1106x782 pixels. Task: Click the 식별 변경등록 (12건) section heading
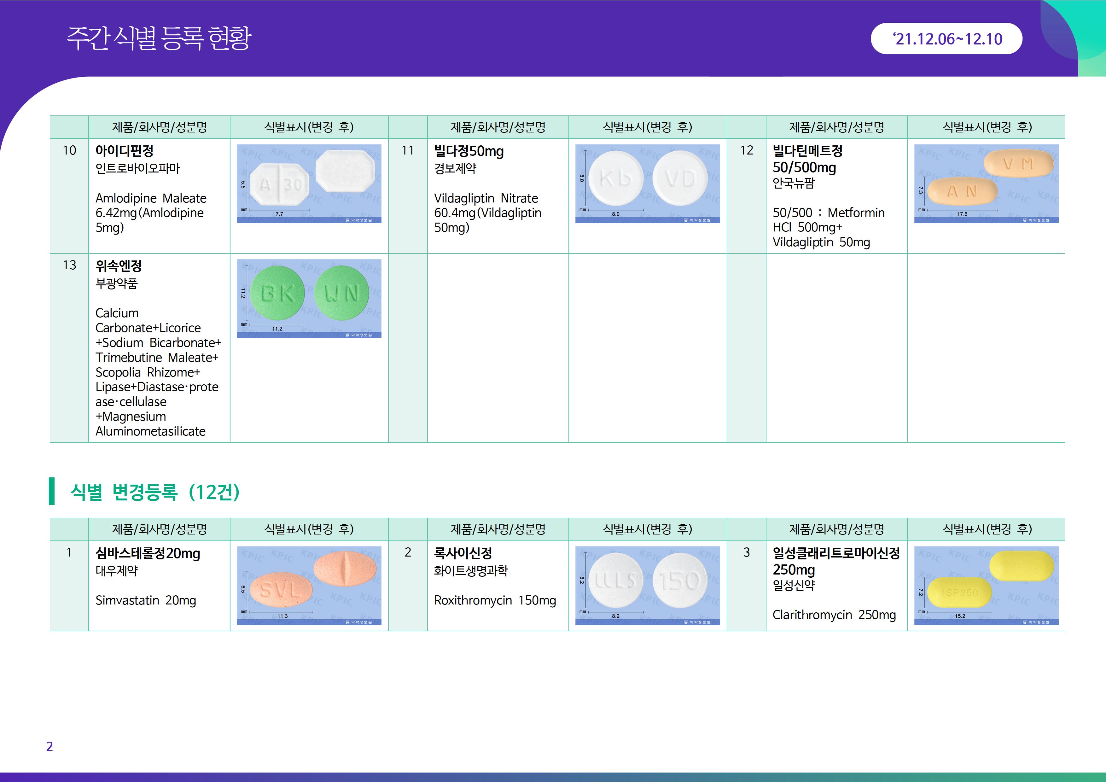pyautogui.click(x=154, y=492)
